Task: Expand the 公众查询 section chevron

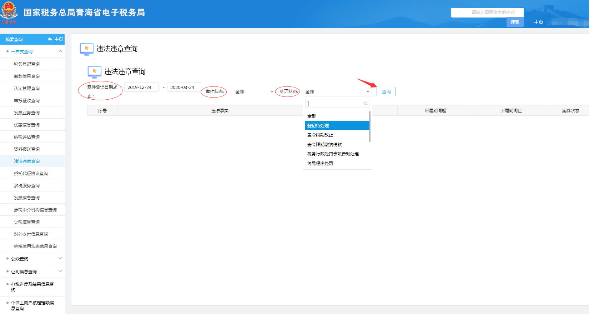Action: click(x=60, y=258)
